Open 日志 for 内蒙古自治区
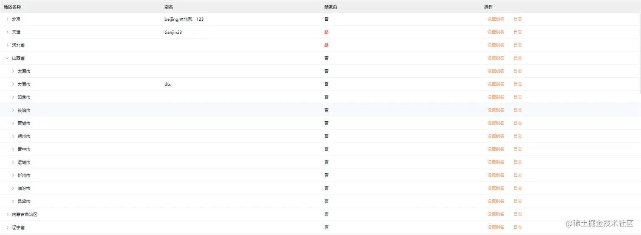The image size is (641, 235). (518, 214)
